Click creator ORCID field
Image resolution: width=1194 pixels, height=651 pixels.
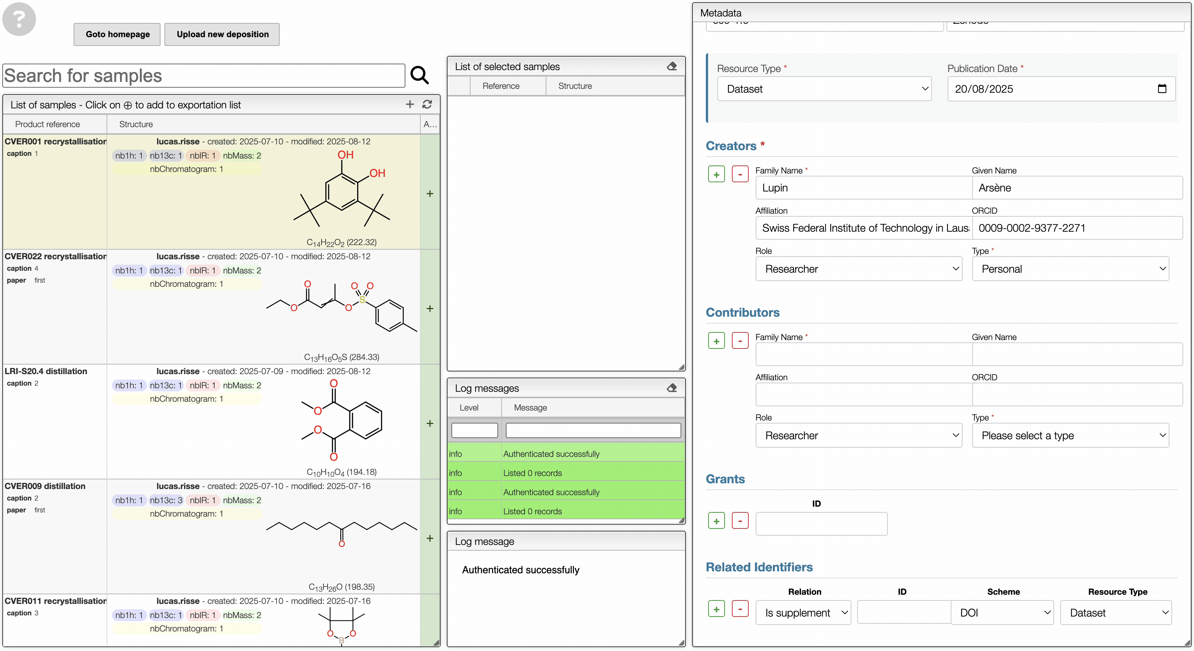1077,228
